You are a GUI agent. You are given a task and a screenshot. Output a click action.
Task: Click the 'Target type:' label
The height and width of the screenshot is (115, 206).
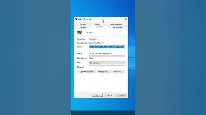point(81,39)
